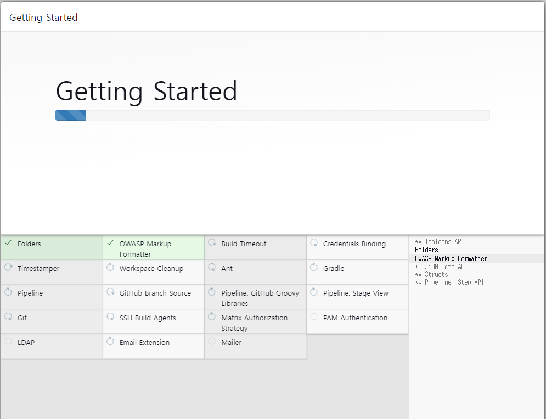The width and height of the screenshot is (546, 419).
Task: Click highlighted 'OWASP Markup Formatter' log entry
Action: [x=451, y=258]
